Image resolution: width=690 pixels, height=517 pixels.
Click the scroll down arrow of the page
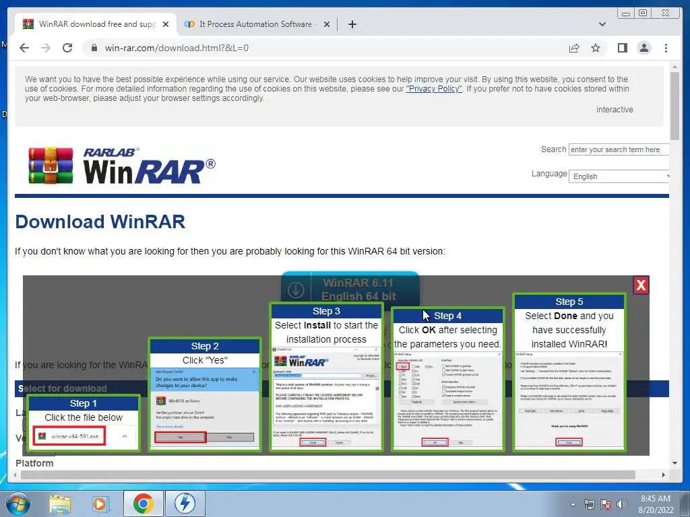coord(675,463)
